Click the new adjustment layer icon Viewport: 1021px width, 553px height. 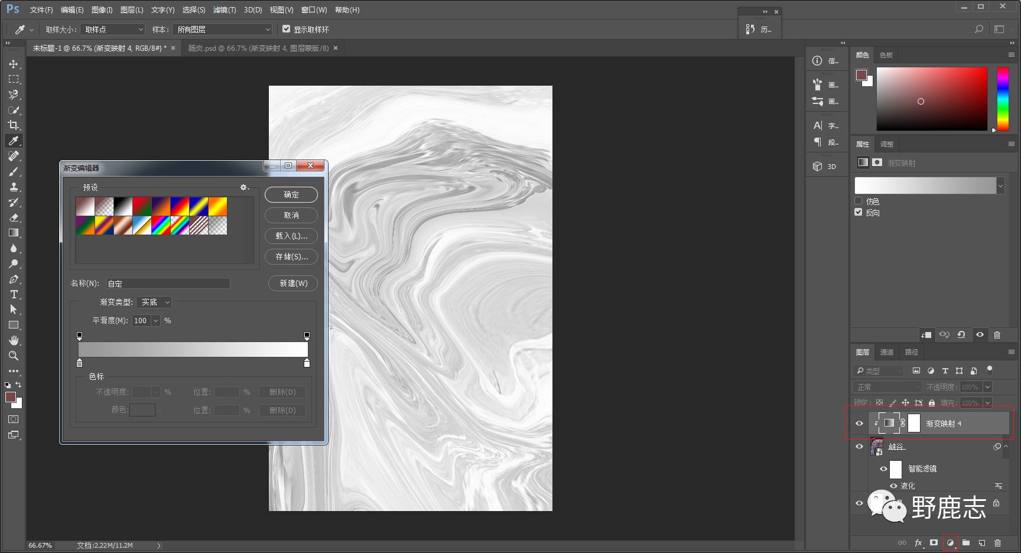(950, 542)
